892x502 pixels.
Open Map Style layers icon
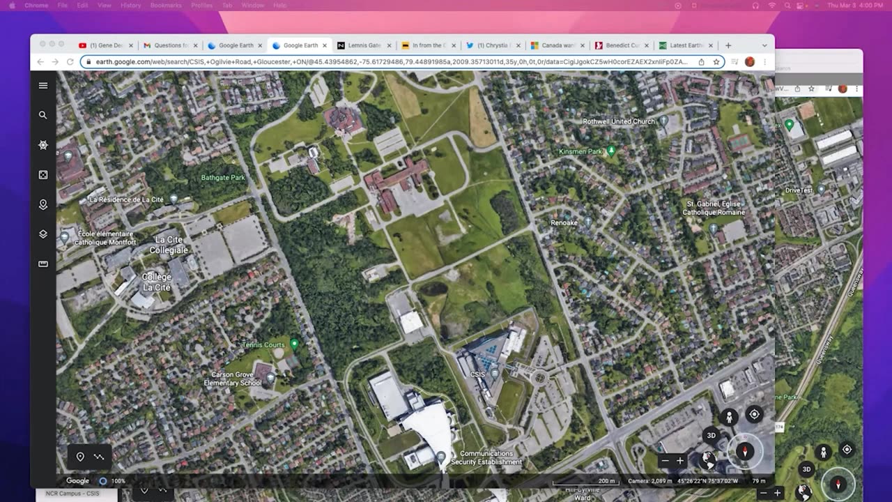pos(43,234)
